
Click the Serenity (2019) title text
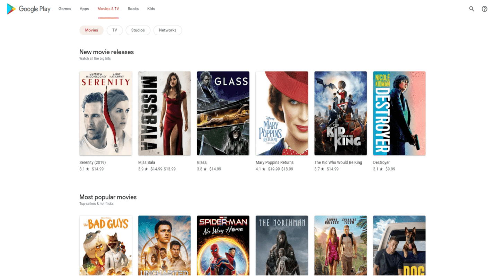93,163
